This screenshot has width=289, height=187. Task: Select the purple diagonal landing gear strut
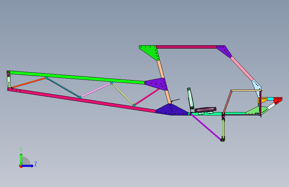(206, 126)
